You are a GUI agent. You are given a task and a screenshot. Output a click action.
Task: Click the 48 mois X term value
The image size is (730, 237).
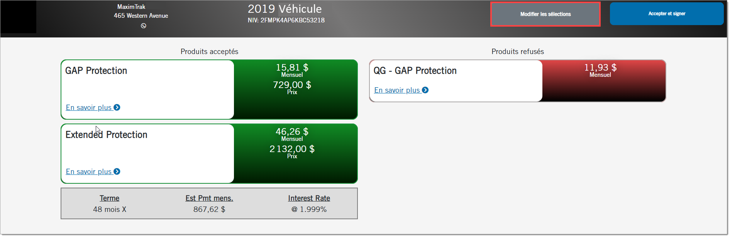pyautogui.click(x=110, y=209)
